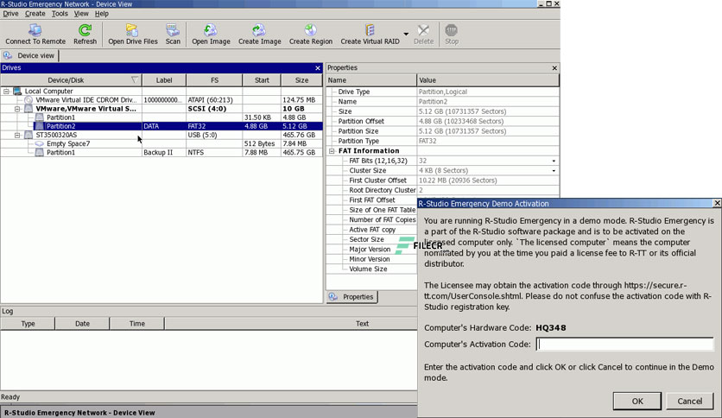Select the VMware Virtual IDE CDROM drive
722x418 pixels.
pyautogui.click(x=86, y=100)
